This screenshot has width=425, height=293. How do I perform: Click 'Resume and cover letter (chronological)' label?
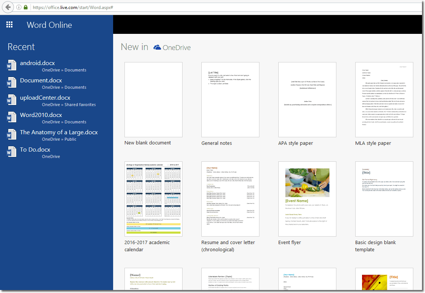[228, 246]
